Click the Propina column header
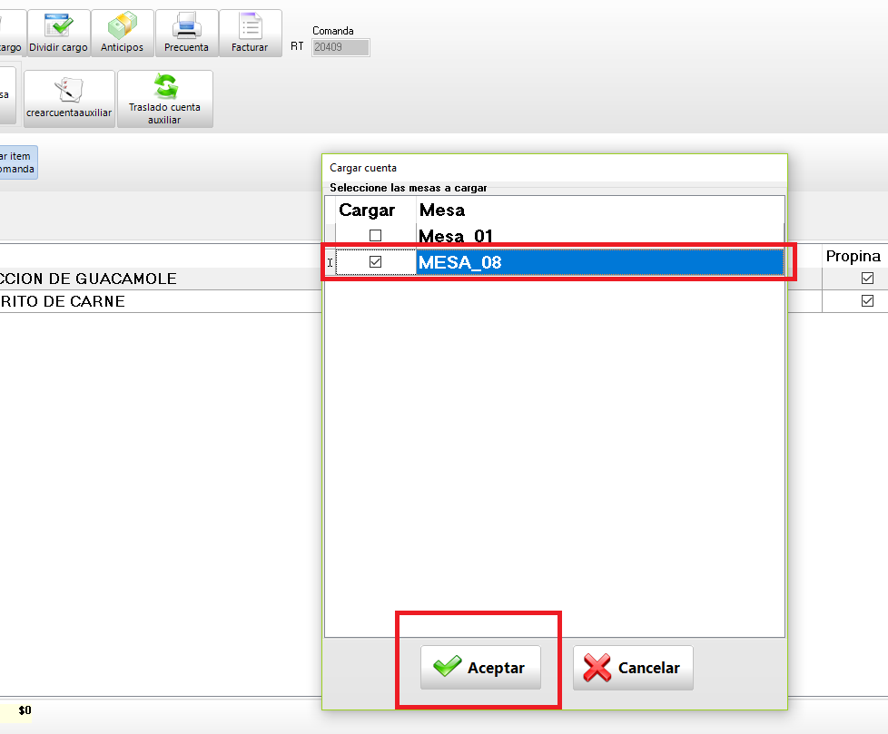Image resolution: width=888 pixels, height=734 pixels. (853, 256)
